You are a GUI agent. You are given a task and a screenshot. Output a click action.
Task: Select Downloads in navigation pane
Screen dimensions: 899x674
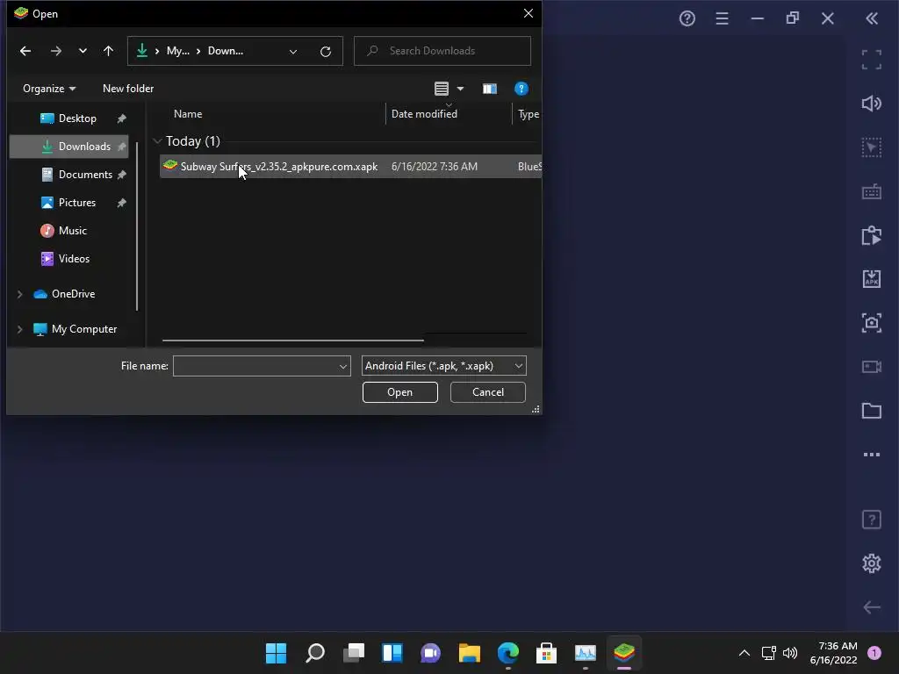click(68, 147)
